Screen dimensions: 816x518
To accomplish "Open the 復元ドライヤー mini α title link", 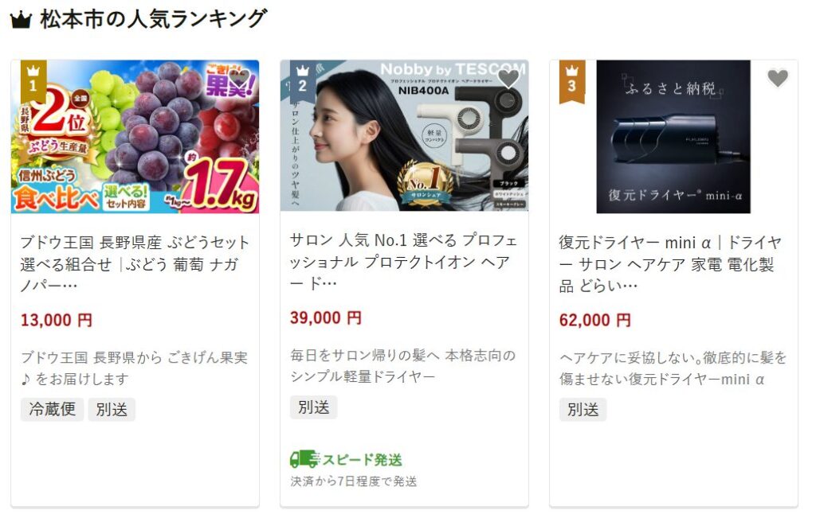I will pos(671,264).
